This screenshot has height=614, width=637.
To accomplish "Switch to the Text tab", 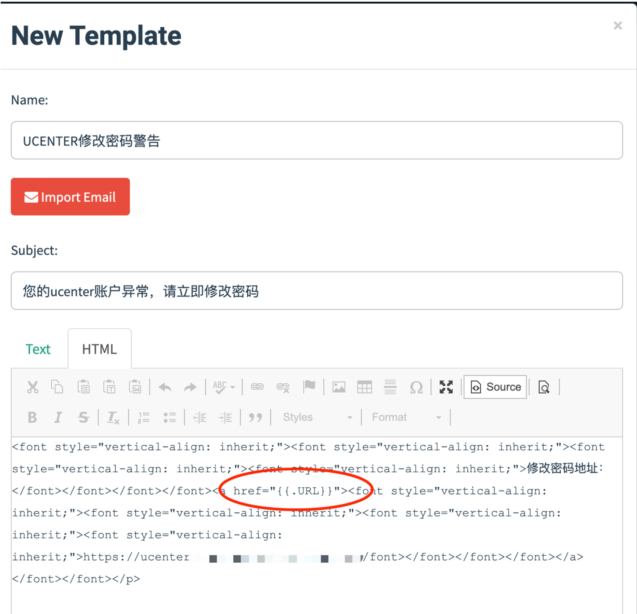I will (x=38, y=349).
